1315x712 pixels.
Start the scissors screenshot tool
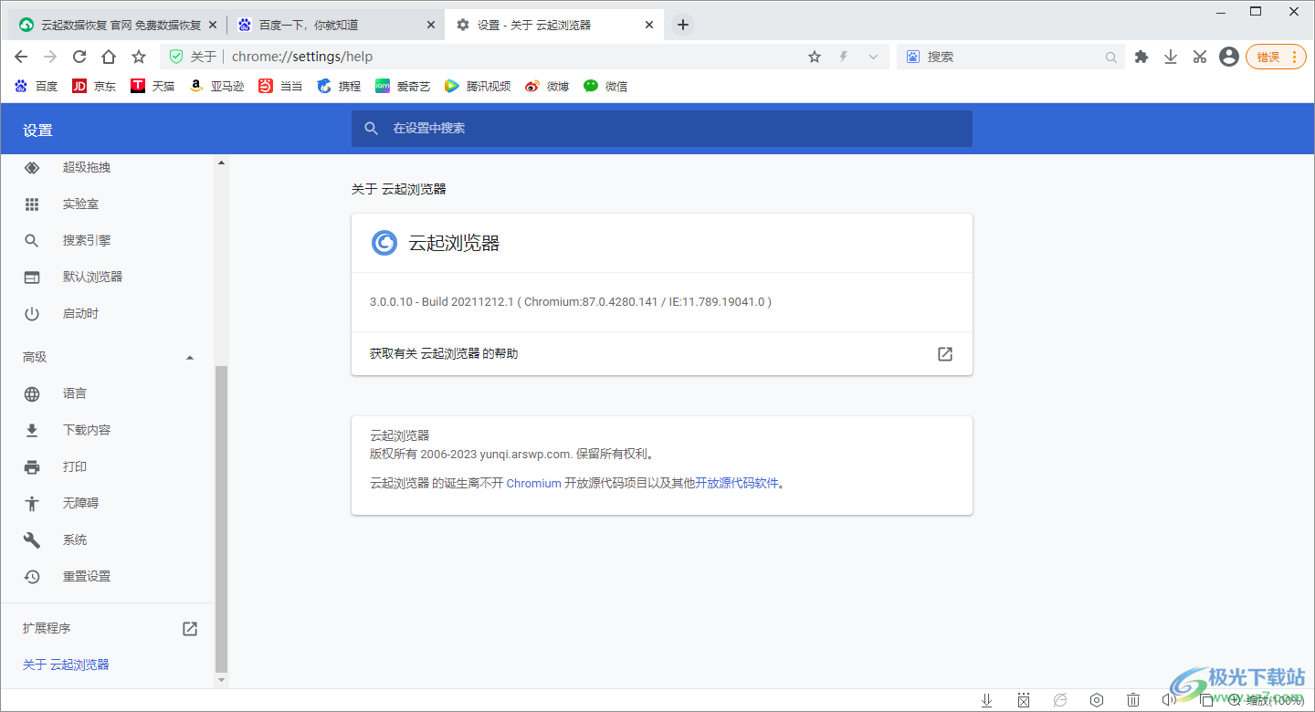(x=1200, y=57)
